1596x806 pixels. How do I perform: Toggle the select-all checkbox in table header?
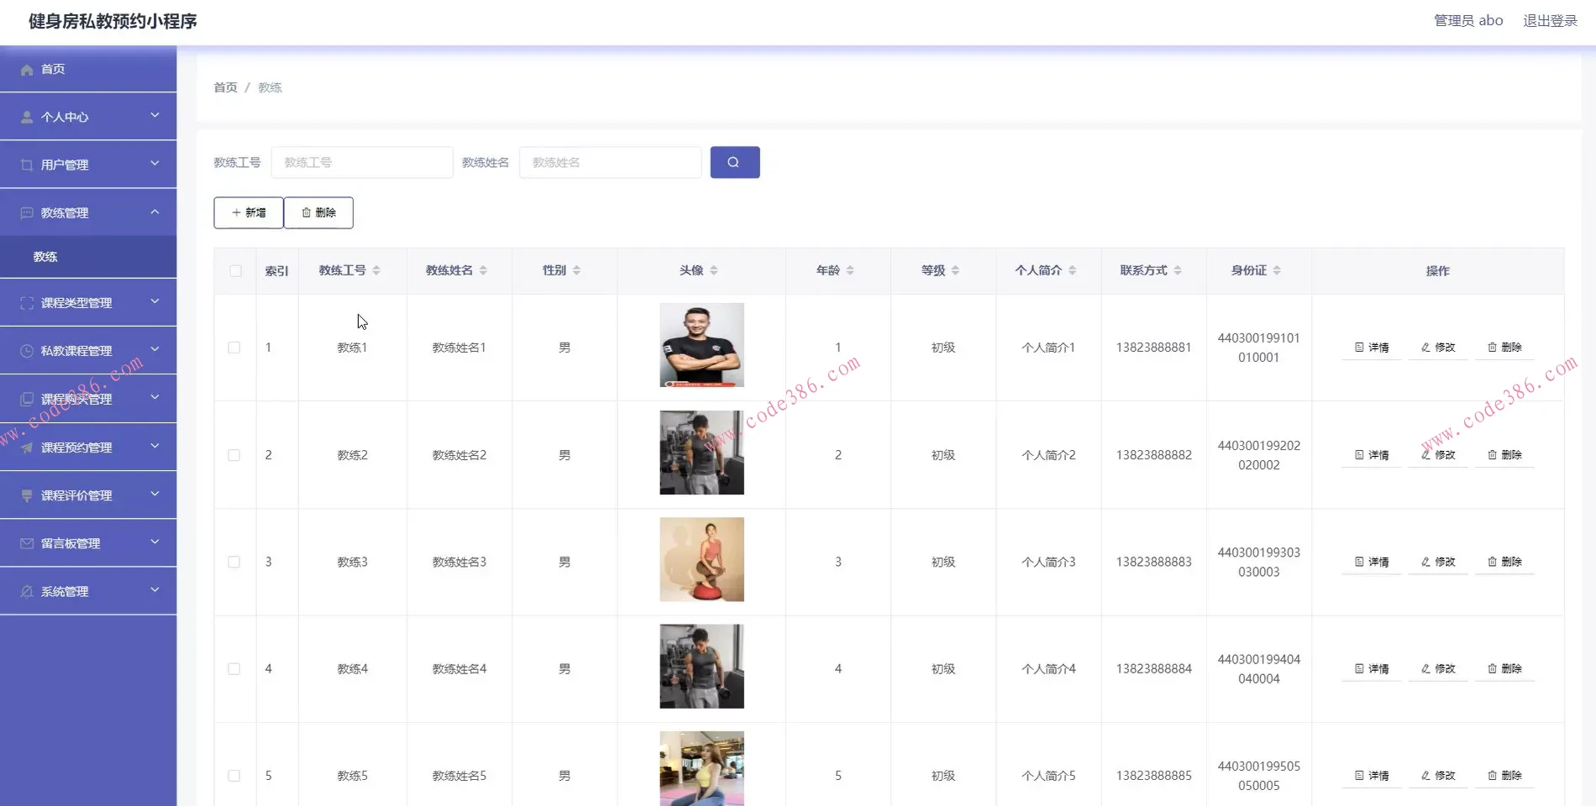[x=234, y=270]
